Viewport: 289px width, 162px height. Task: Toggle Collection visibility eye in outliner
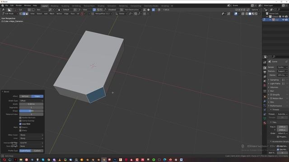(283, 17)
